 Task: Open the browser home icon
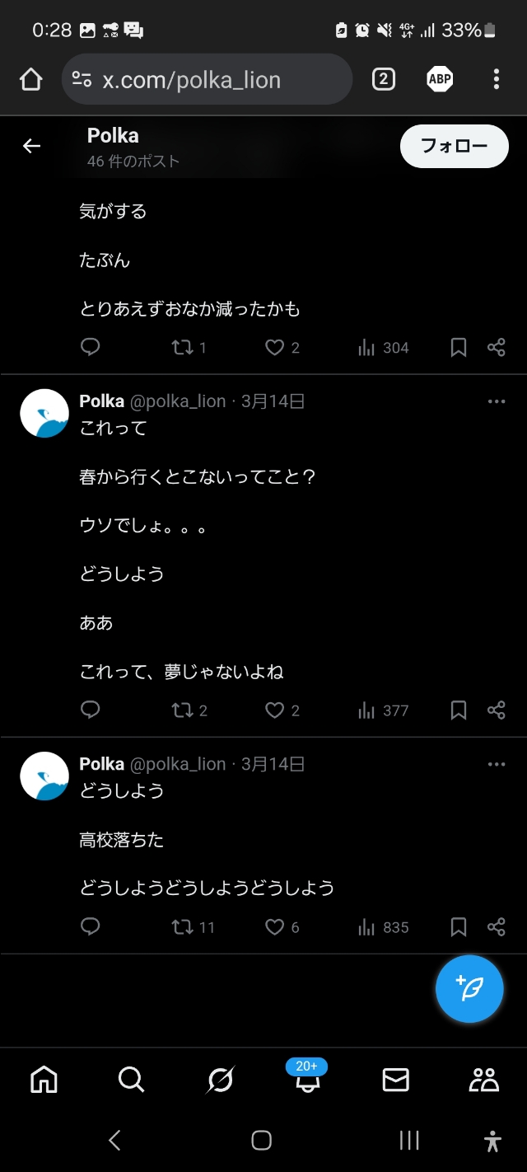(30, 79)
